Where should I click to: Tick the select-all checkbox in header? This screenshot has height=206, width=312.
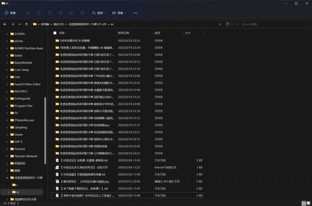click(55, 33)
